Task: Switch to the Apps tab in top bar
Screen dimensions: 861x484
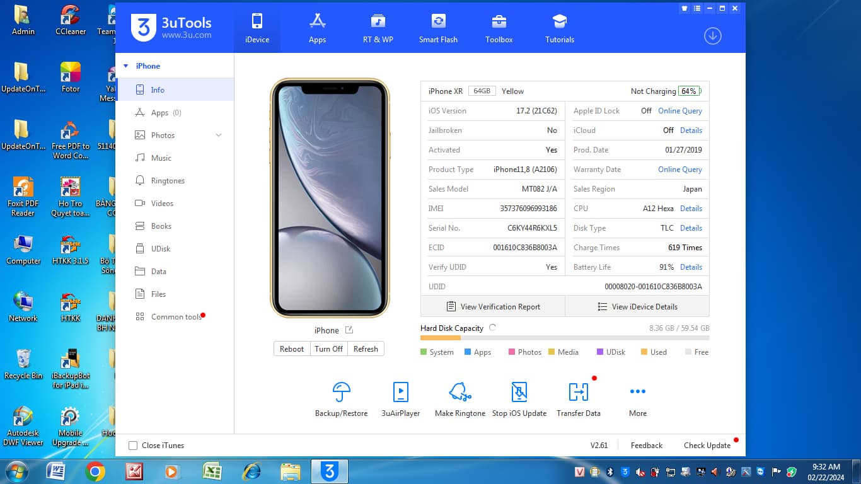Action: tap(317, 28)
